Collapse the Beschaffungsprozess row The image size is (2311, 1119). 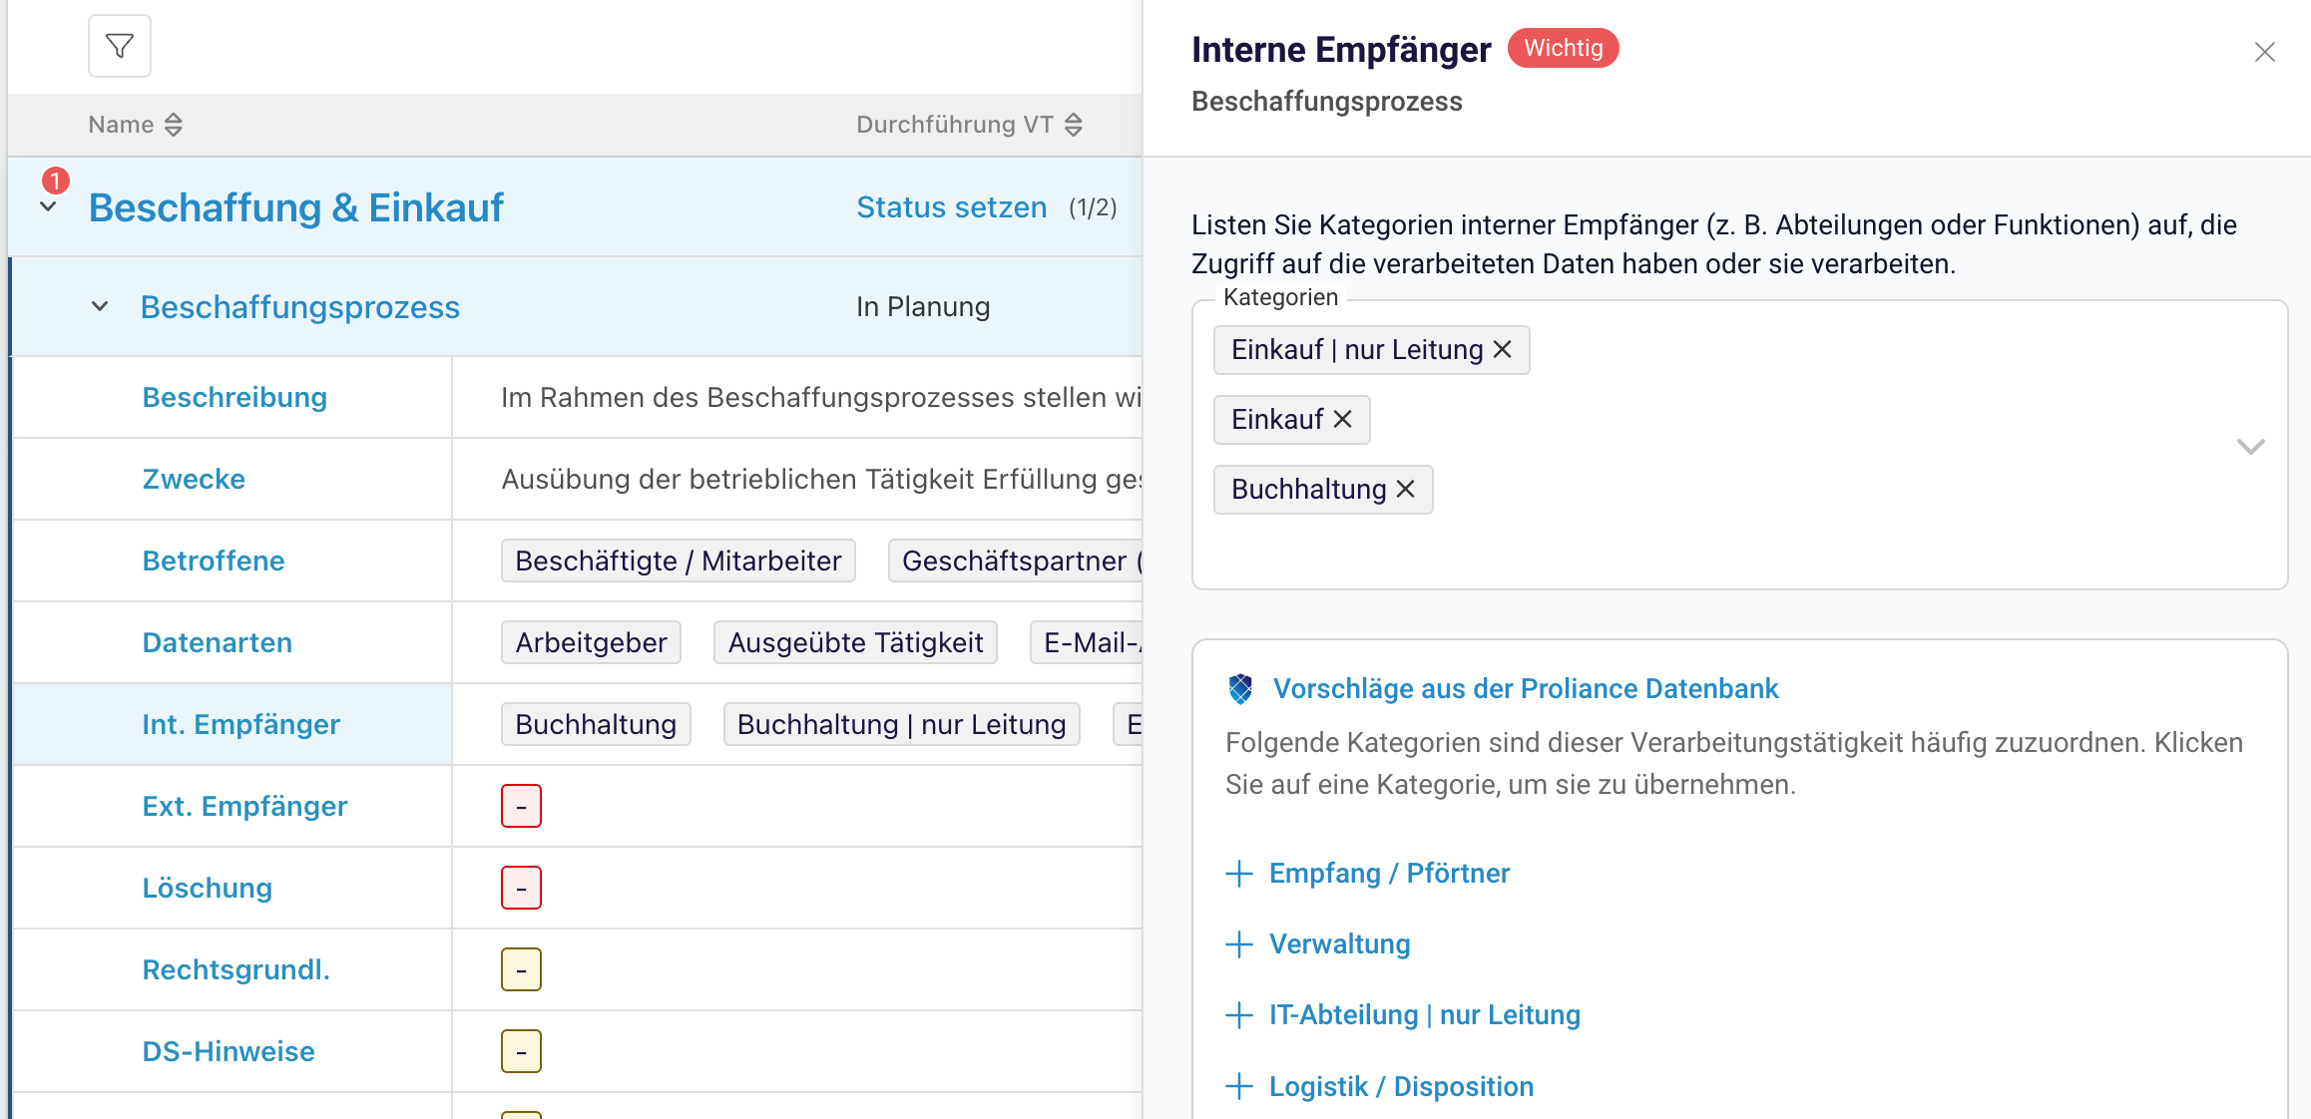pyautogui.click(x=100, y=306)
